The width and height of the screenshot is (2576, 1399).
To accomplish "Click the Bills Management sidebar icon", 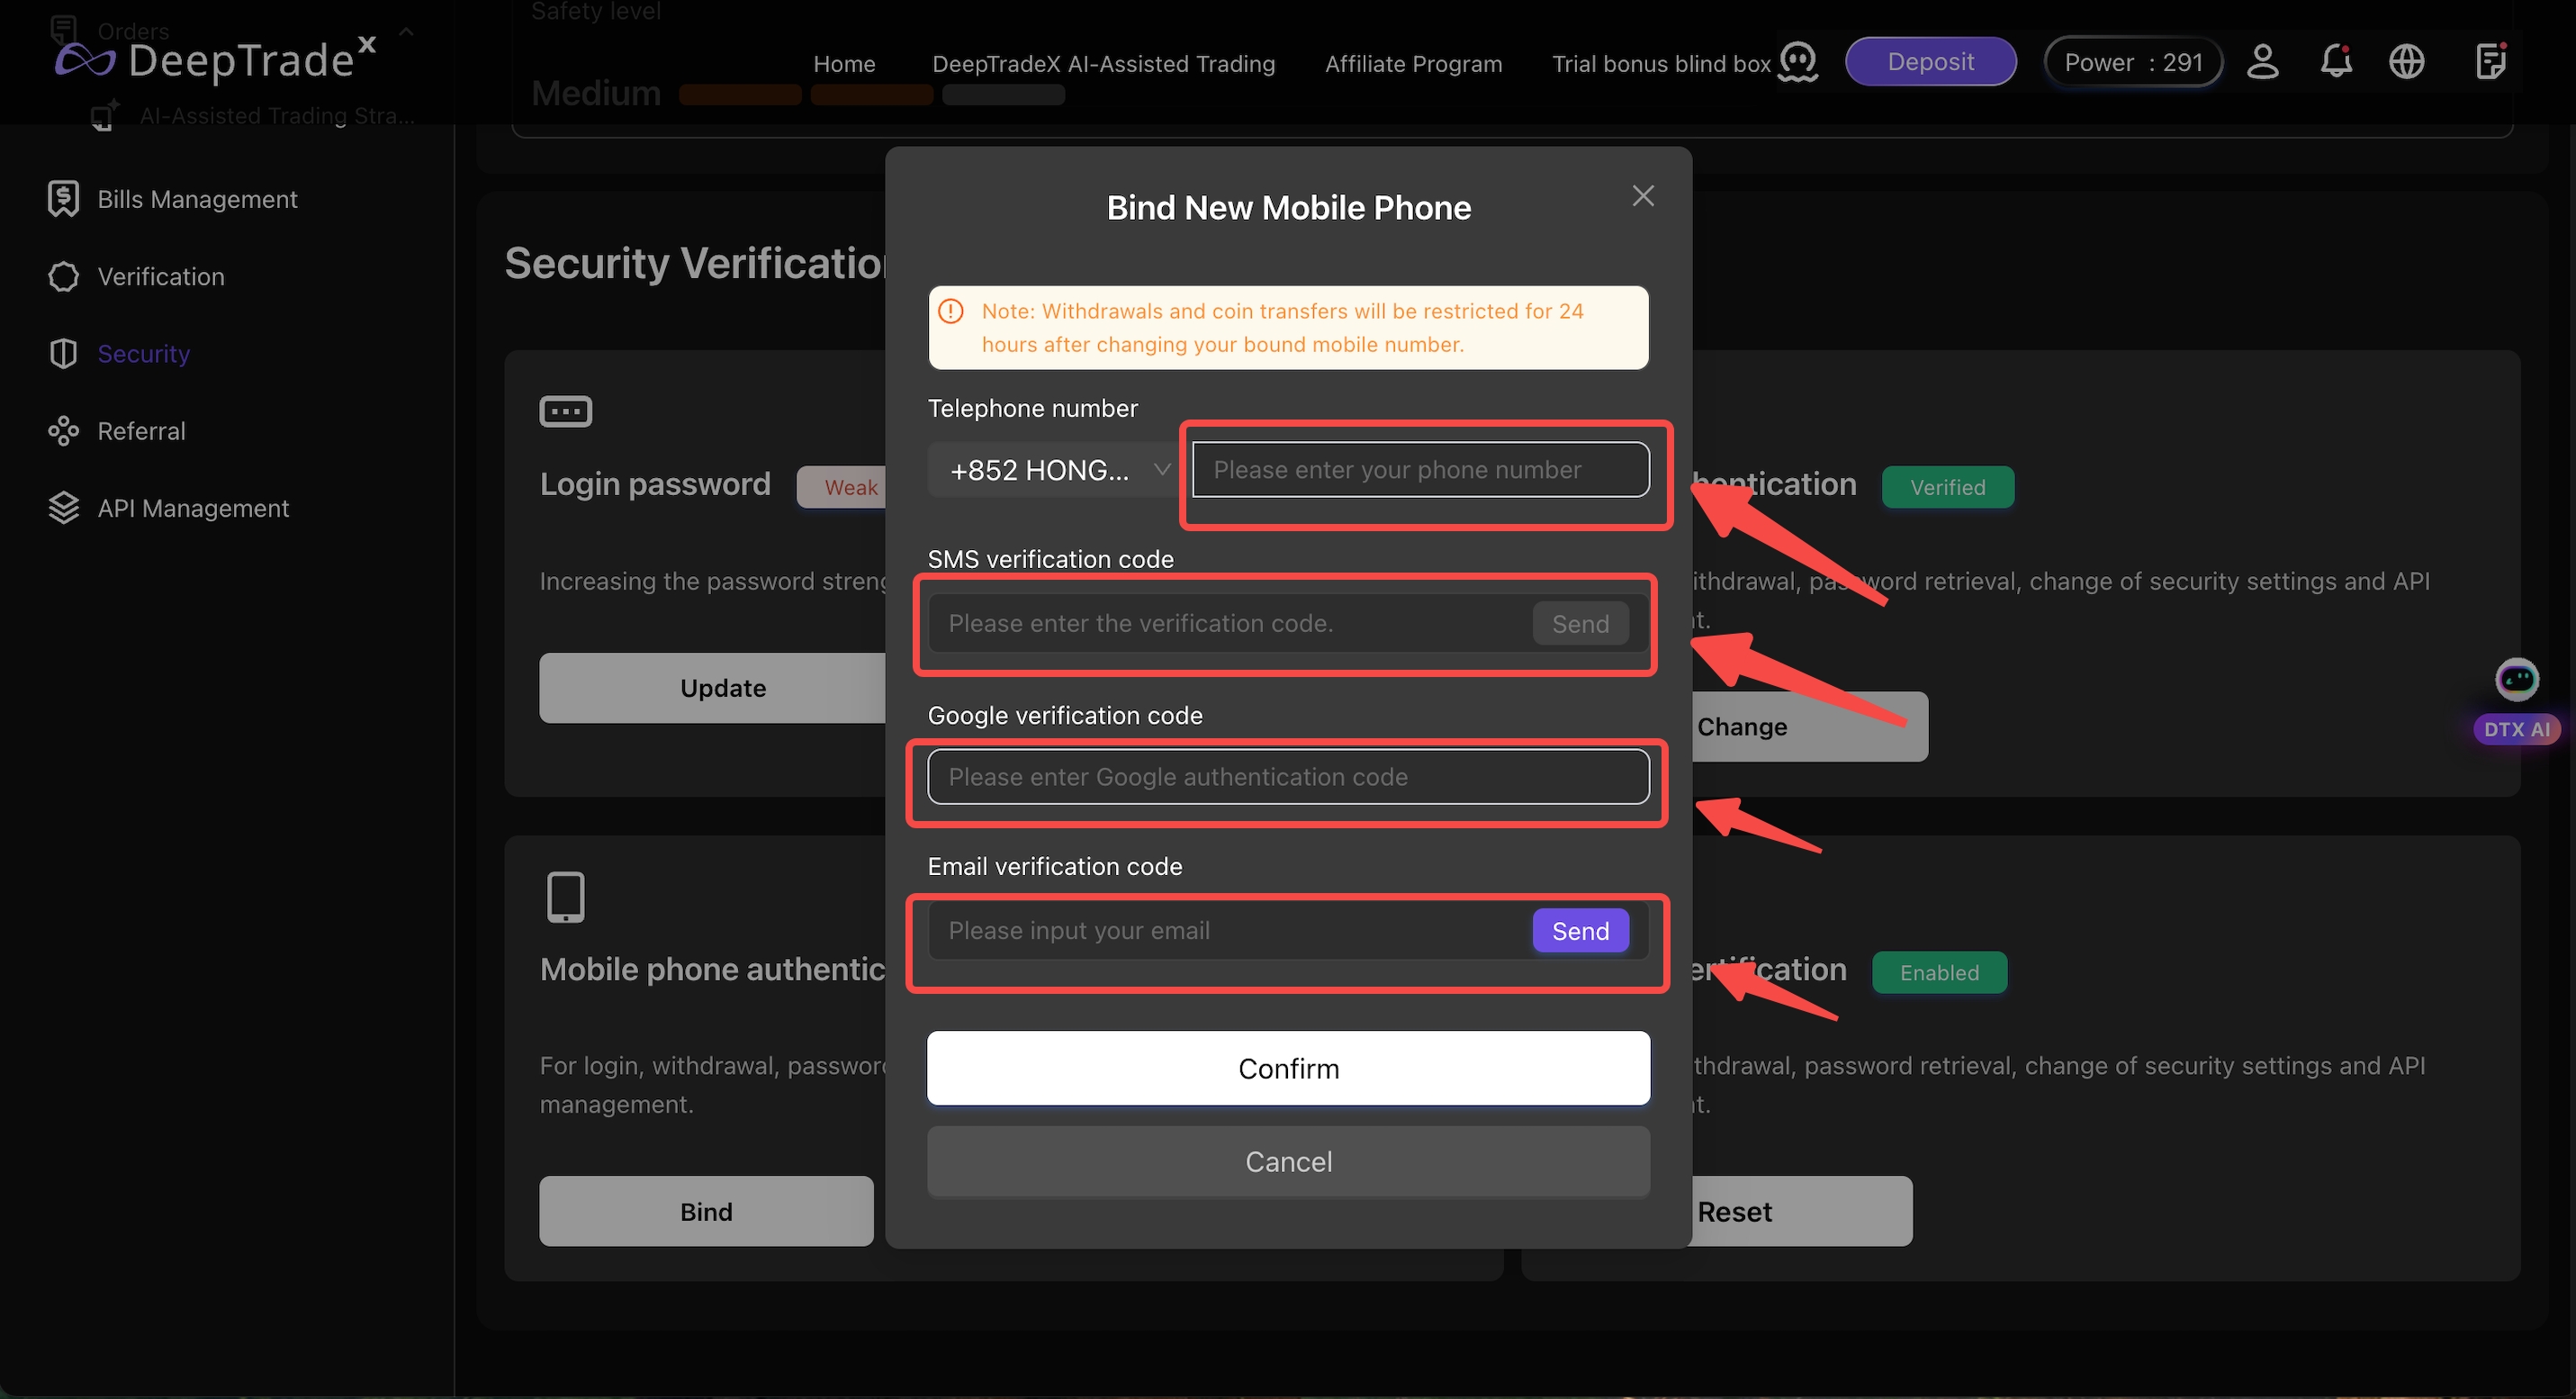I will (x=63, y=199).
